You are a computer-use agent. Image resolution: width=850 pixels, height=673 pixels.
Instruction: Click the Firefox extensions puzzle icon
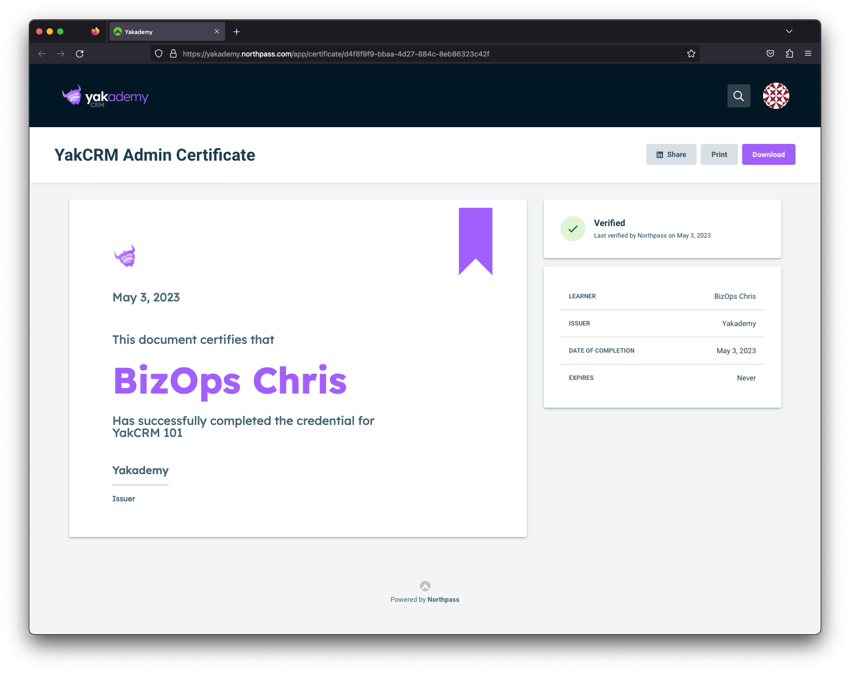coord(789,53)
